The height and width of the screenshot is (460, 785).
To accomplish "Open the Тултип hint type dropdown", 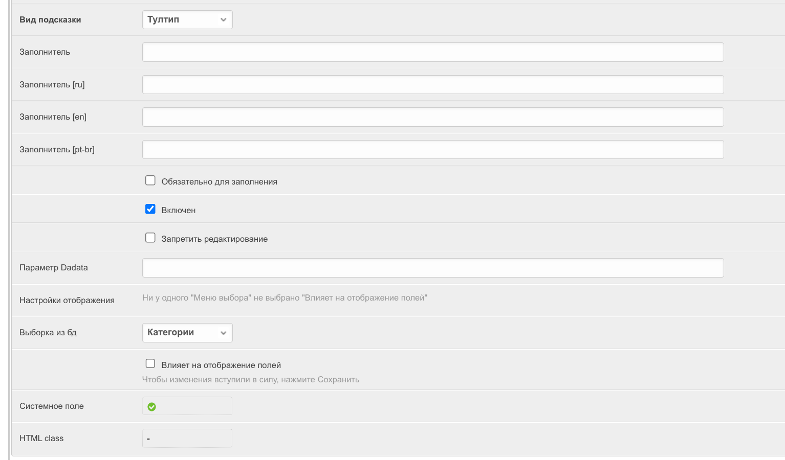I will pyautogui.click(x=187, y=20).
